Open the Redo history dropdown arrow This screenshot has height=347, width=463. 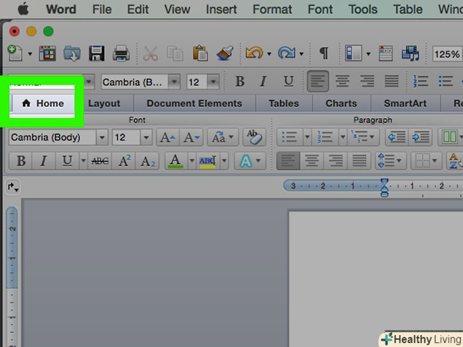tap(301, 54)
